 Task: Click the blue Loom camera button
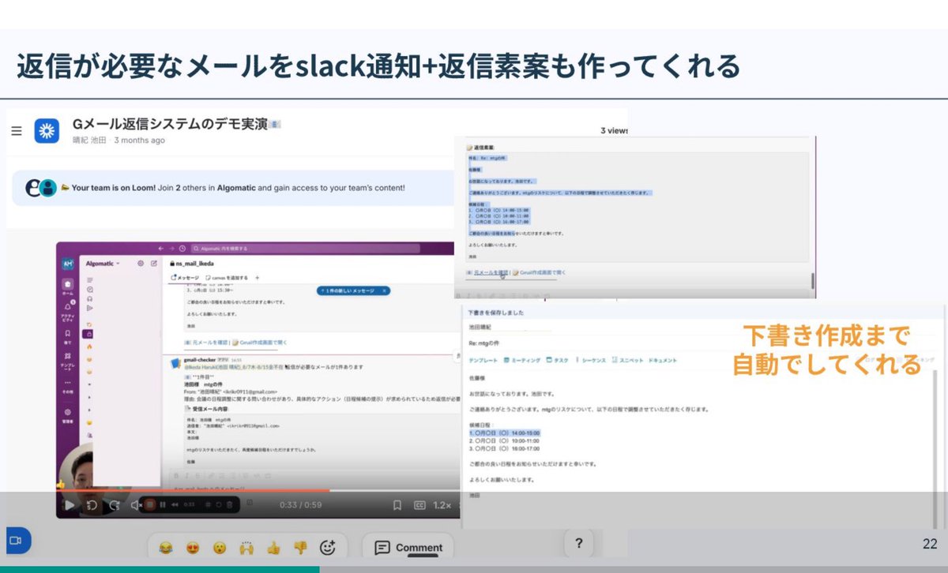pyautogui.click(x=17, y=540)
